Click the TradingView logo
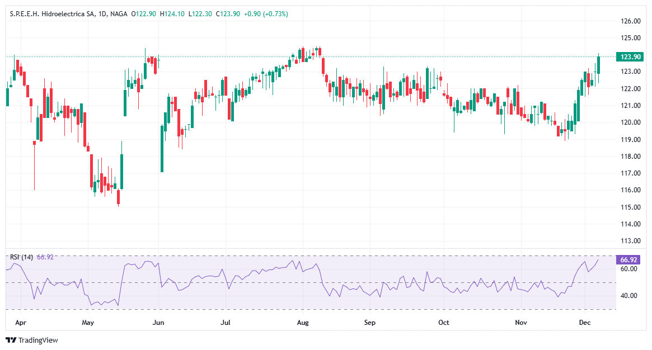The width and height of the screenshot is (652, 350). point(31,340)
